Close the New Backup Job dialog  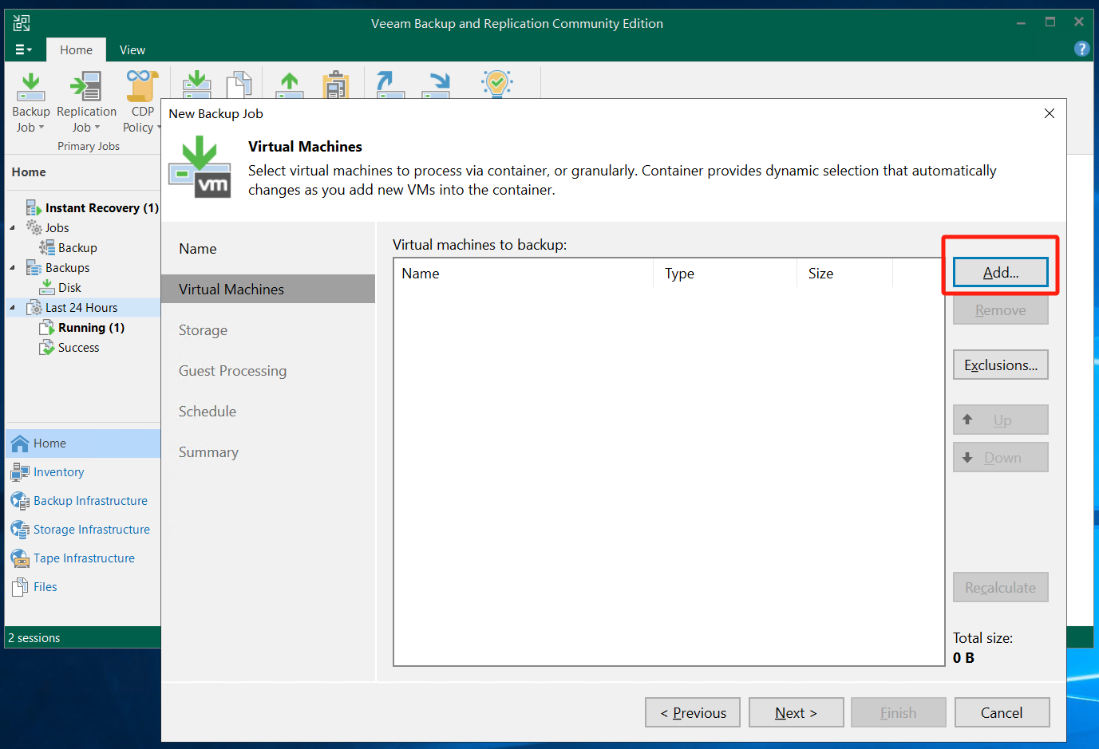coord(1050,113)
